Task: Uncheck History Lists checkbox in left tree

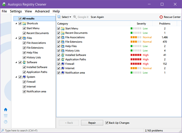Action: [24, 57]
